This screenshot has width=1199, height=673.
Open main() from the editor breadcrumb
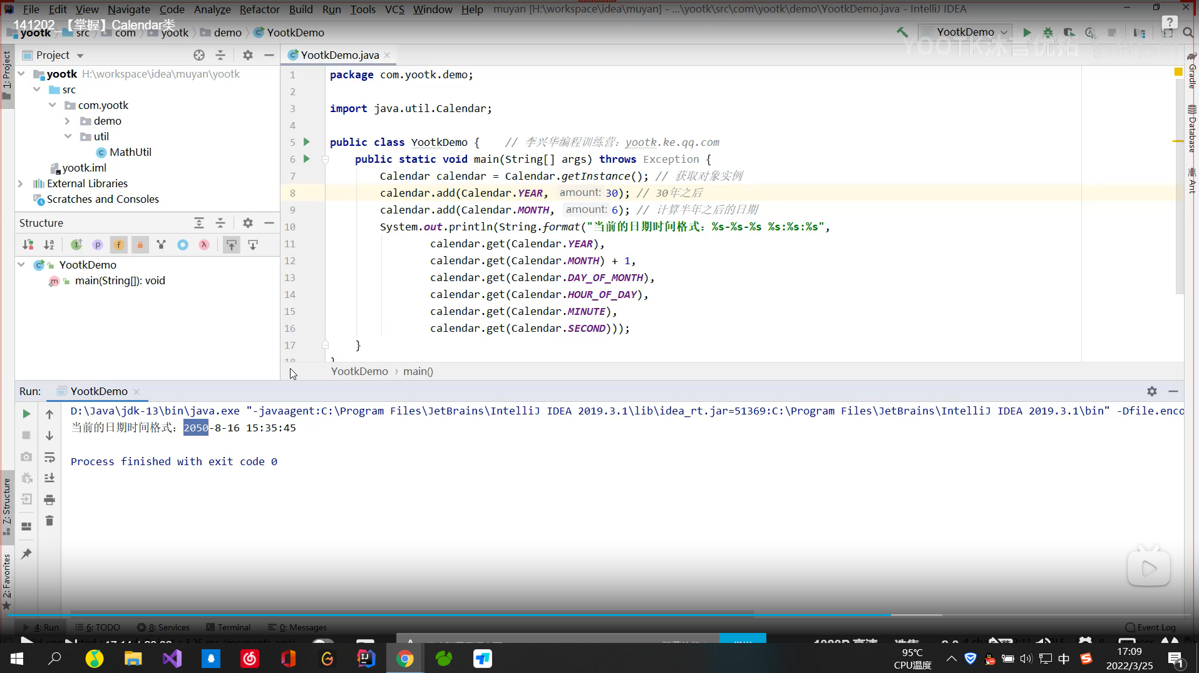point(418,371)
